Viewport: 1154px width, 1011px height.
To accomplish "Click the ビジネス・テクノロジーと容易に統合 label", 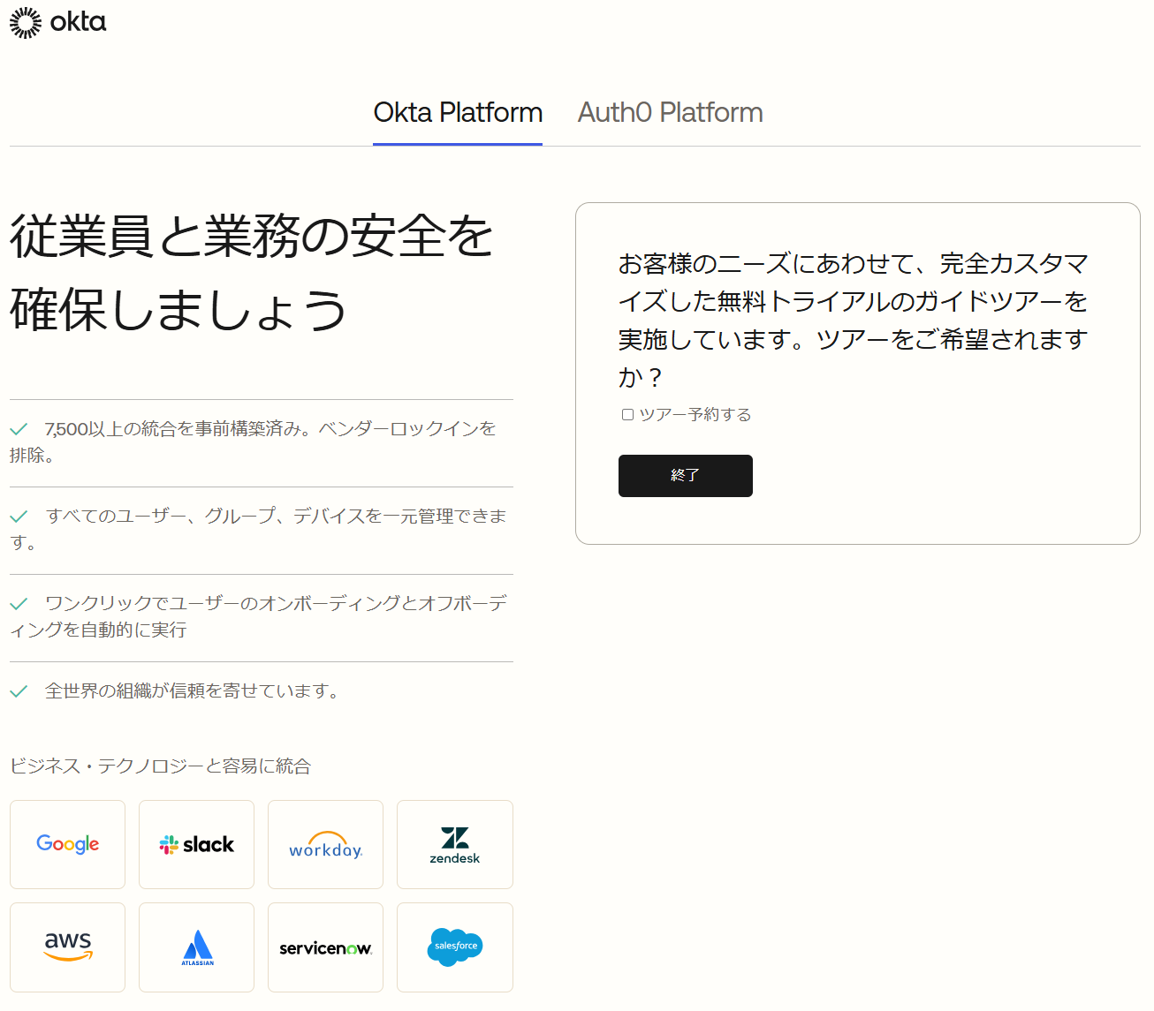I will point(160,766).
